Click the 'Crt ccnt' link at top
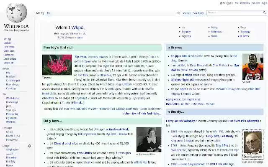The image size is (268, 167). tap(256, 3)
